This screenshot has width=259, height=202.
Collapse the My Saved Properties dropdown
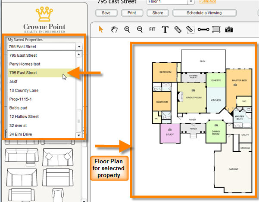pos(78,46)
